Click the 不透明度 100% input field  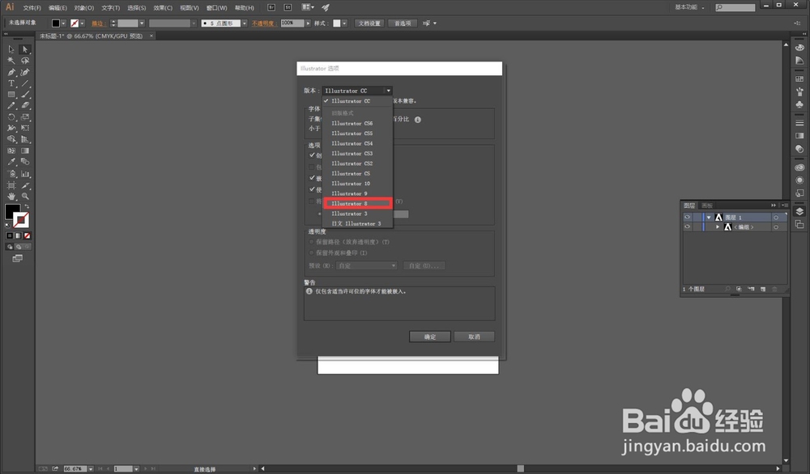point(292,23)
